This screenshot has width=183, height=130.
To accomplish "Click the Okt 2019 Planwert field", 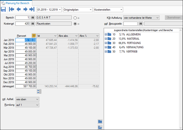I will coord(26,75).
